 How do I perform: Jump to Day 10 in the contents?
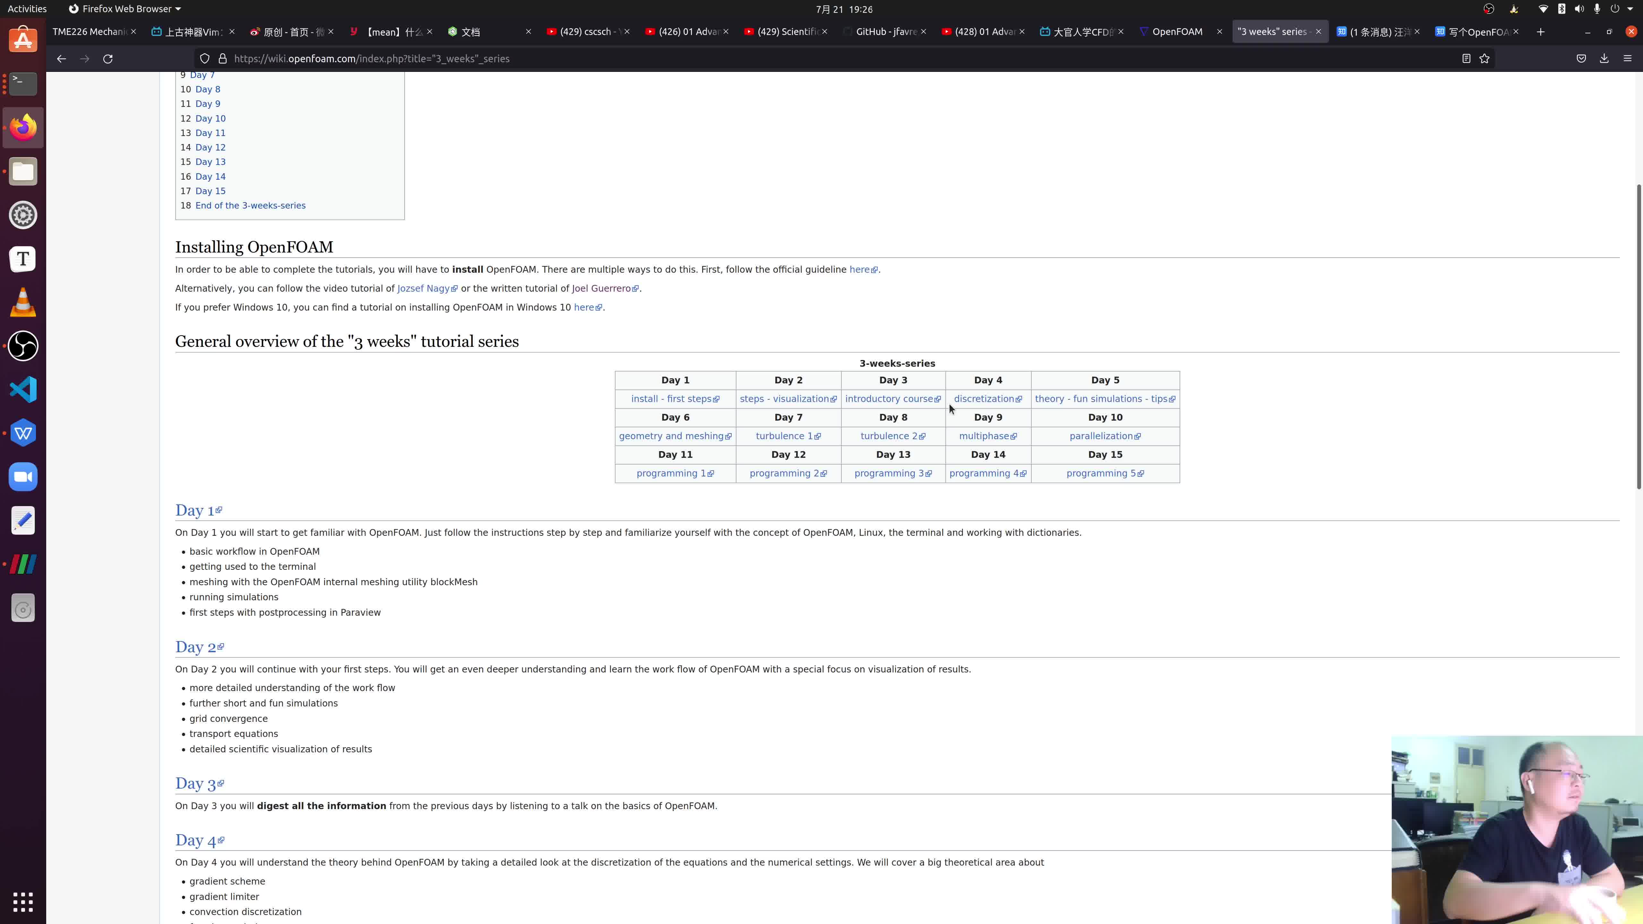pyautogui.click(x=211, y=119)
